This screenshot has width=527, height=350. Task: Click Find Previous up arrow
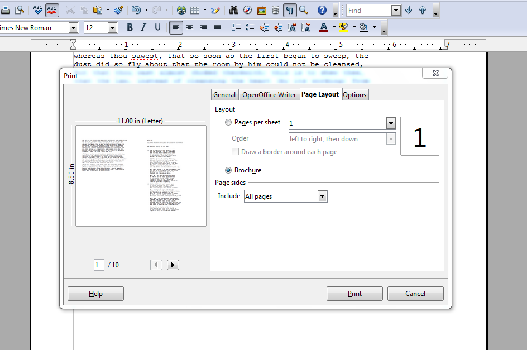[x=423, y=10]
